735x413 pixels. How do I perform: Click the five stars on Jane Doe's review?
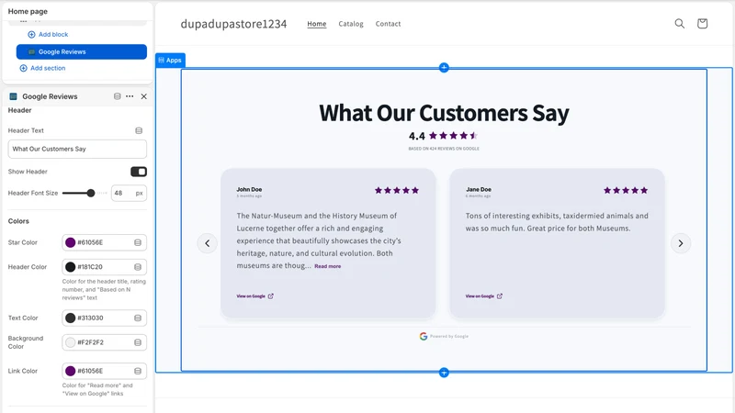point(626,190)
